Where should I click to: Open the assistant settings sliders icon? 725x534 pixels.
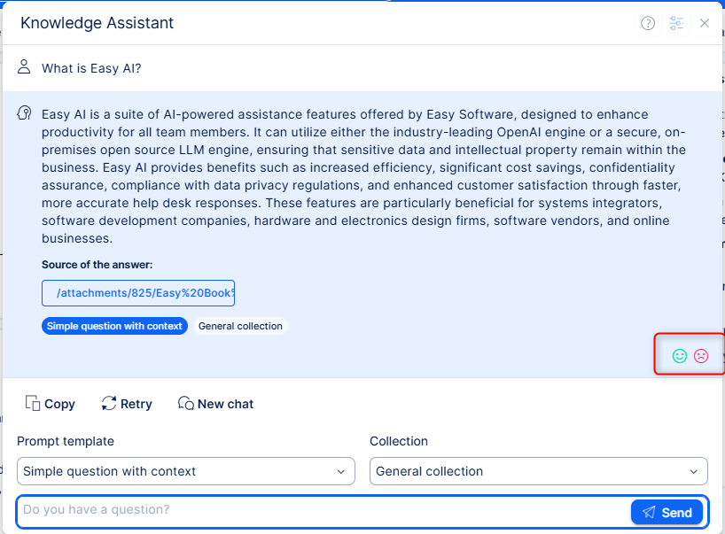tap(676, 23)
